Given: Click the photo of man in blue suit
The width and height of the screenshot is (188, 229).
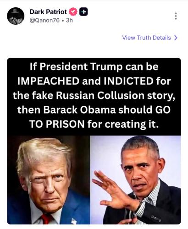Looking at the screenshot, I should coord(49,180).
